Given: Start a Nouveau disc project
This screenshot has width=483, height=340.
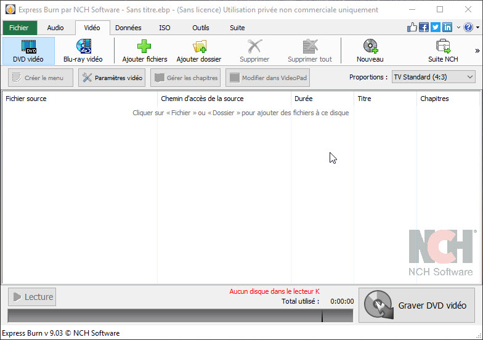Looking at the screenshot, I should (370, 51).
